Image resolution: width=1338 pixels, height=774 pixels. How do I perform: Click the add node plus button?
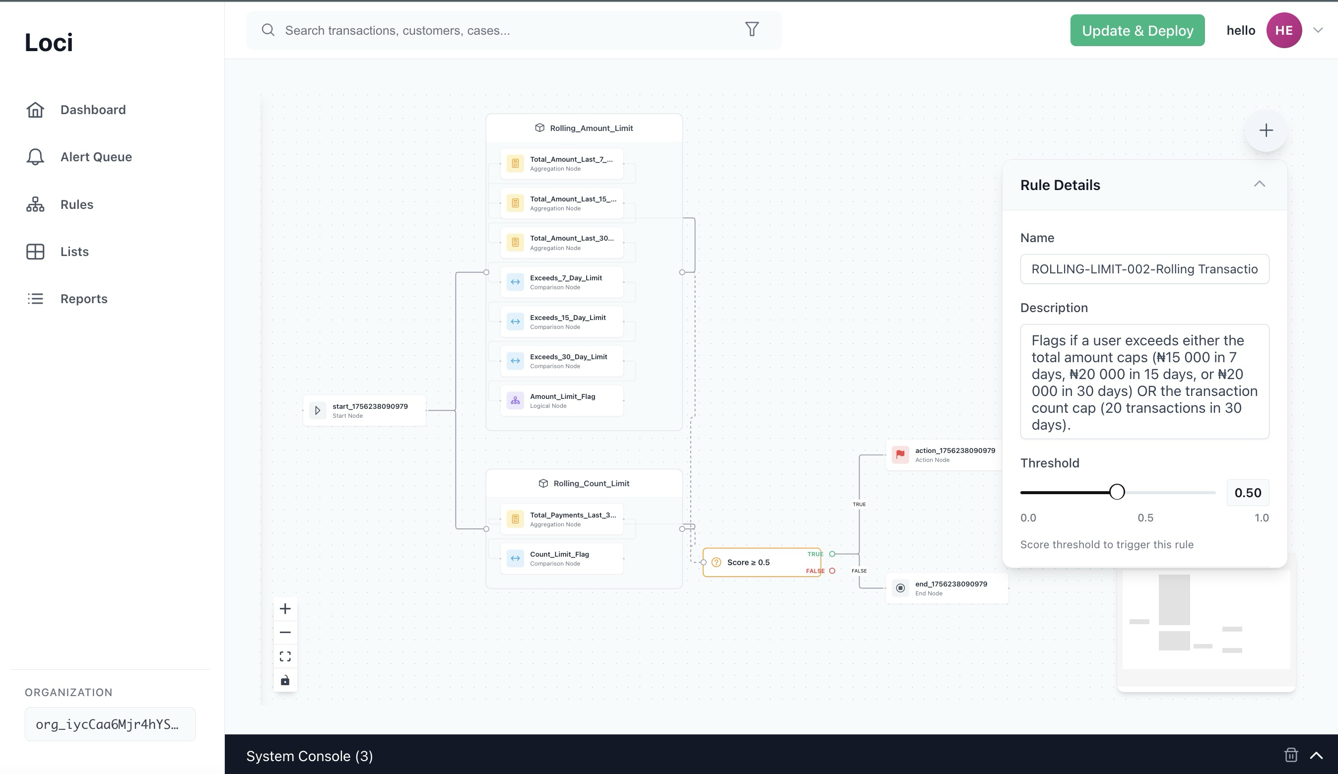coord(1266,130)
